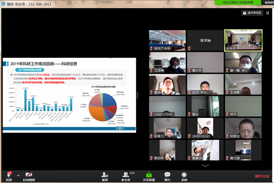Start video with the 启动视频 camera icon
This screenshot has height=183, width=274.
(x=29, y=175)
